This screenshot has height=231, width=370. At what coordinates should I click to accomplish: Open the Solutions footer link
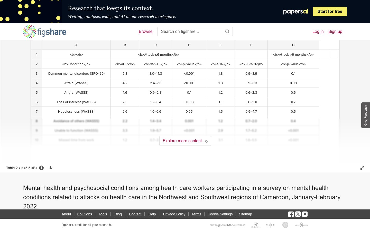pos(85,214)
